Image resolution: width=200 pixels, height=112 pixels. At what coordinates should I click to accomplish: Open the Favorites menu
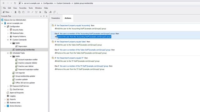(23, 8)
